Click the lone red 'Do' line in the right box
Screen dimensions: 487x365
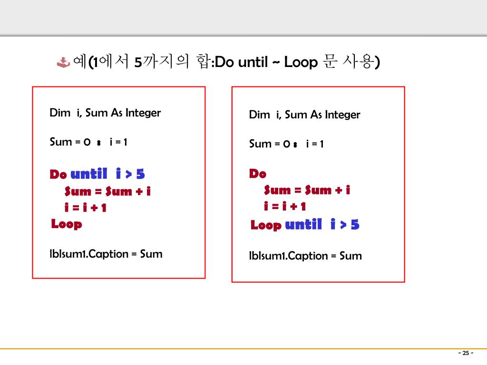(x=258, y=173)
